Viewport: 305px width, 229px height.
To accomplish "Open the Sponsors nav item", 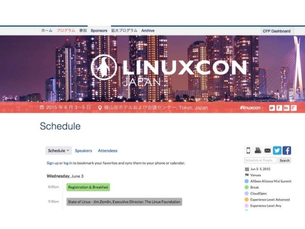I will (x=99, y=31).
